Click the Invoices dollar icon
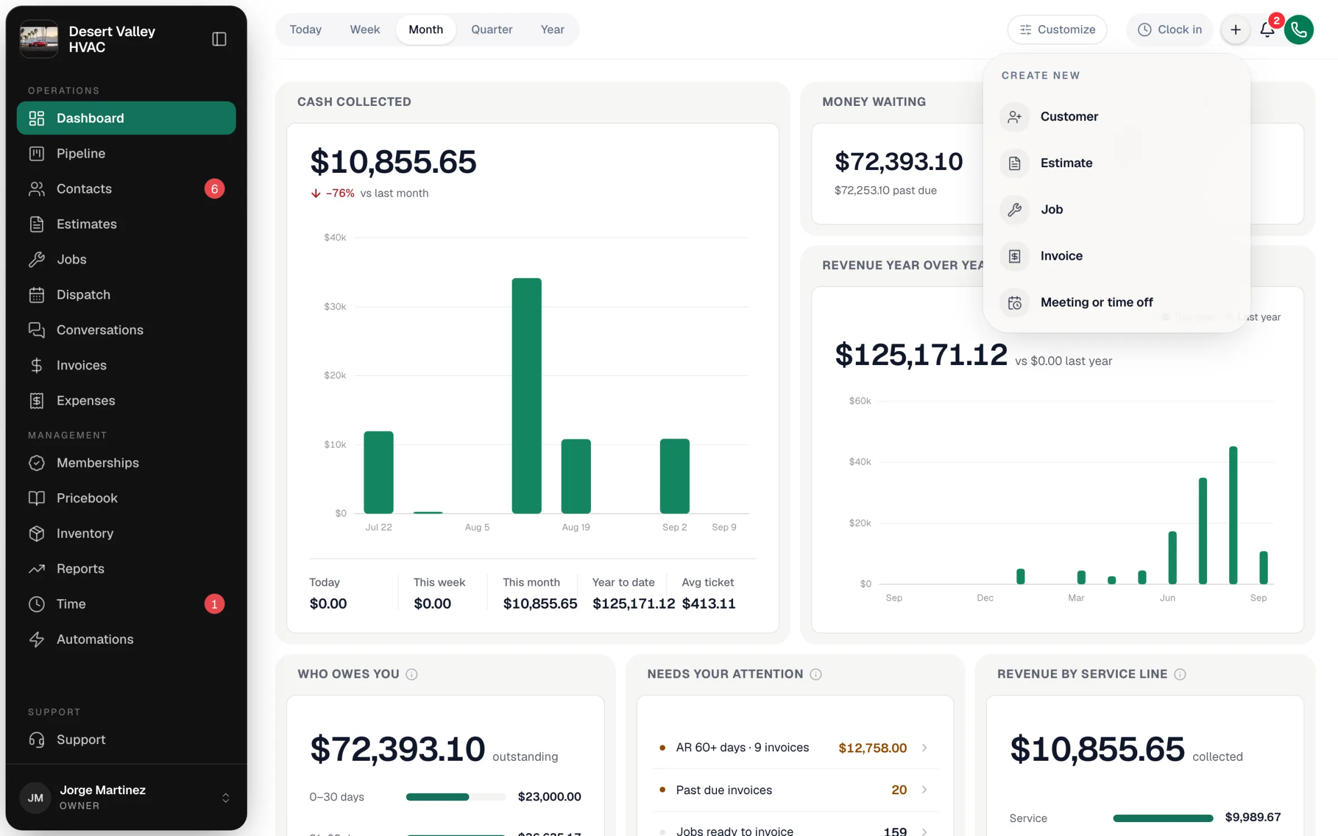 (x=37, y=366)
